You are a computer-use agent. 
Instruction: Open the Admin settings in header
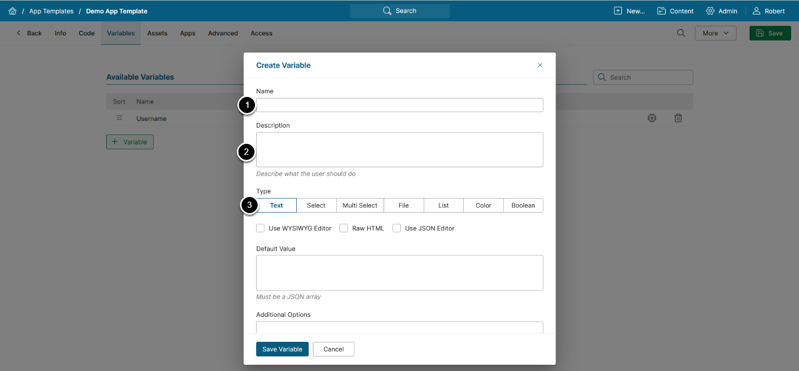tap(721, 11)
